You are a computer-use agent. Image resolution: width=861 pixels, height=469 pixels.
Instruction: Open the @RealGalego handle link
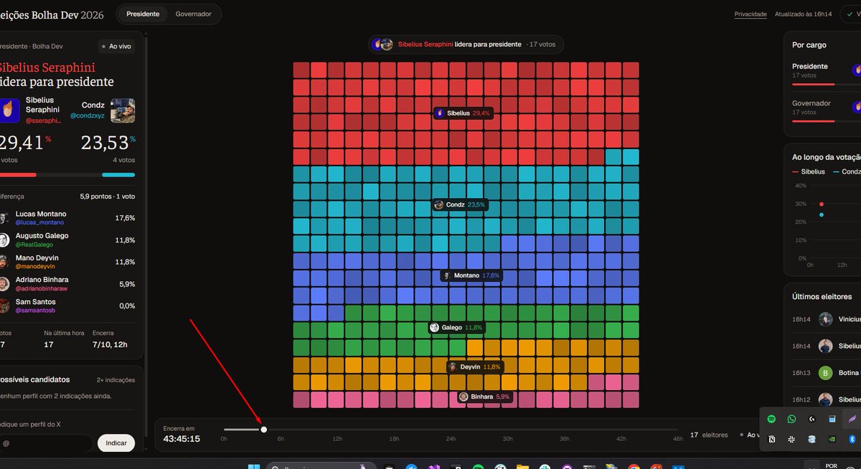pyautogui.click(x=34, y=245)
